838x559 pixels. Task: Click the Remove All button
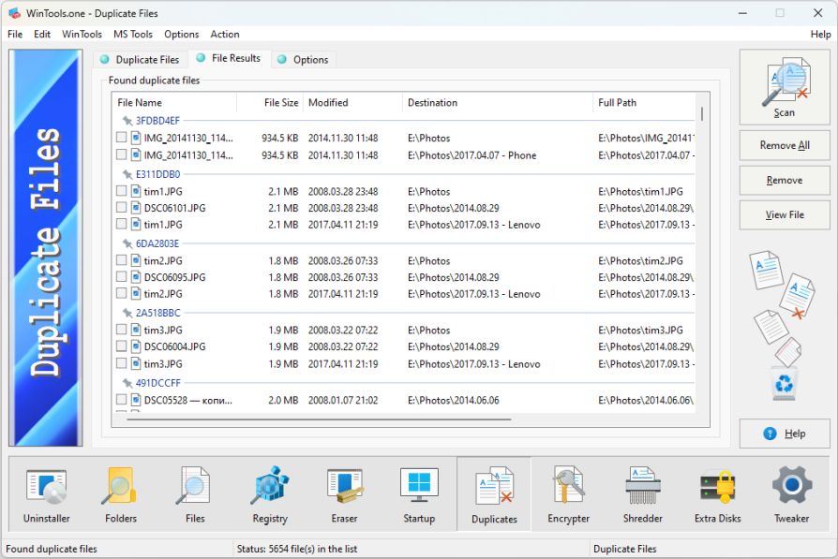point(785,145)
